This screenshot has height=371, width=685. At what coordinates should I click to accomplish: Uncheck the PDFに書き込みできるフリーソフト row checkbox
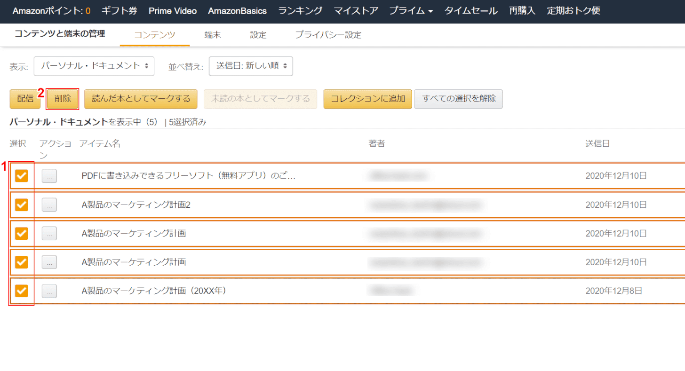21,176
